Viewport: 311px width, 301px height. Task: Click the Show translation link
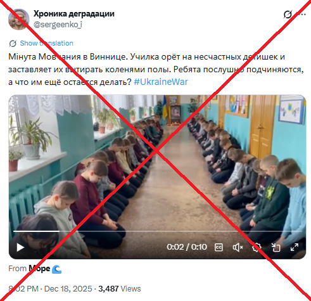(46, 43)
